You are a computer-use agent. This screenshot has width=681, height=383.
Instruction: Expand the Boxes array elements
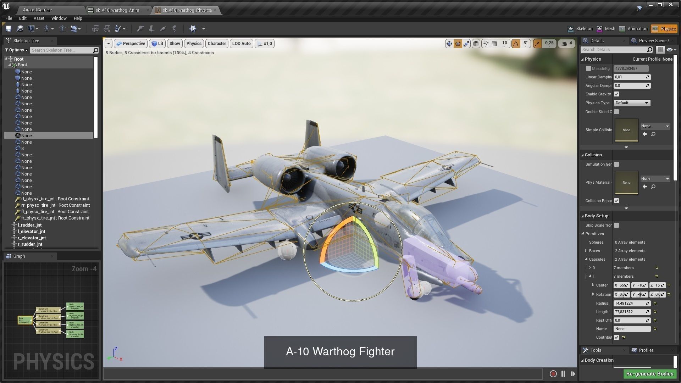(586, 251)
